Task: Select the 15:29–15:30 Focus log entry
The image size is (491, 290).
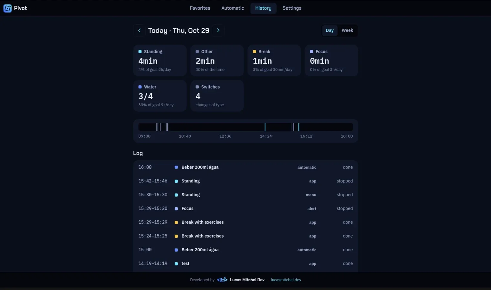Action: [245, 209]
